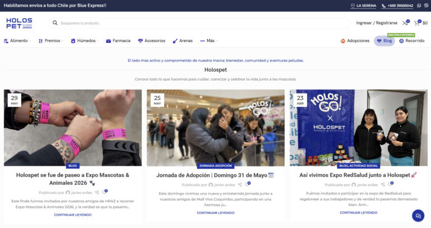Click the Accesorios icon
The width and height of the screenshot is (431, 228).
pyautogui.click(x=140, y=41)
